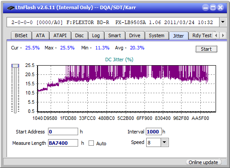Open the Rdy Test tab
230x168 pixels.
click(x=202, y=35)
